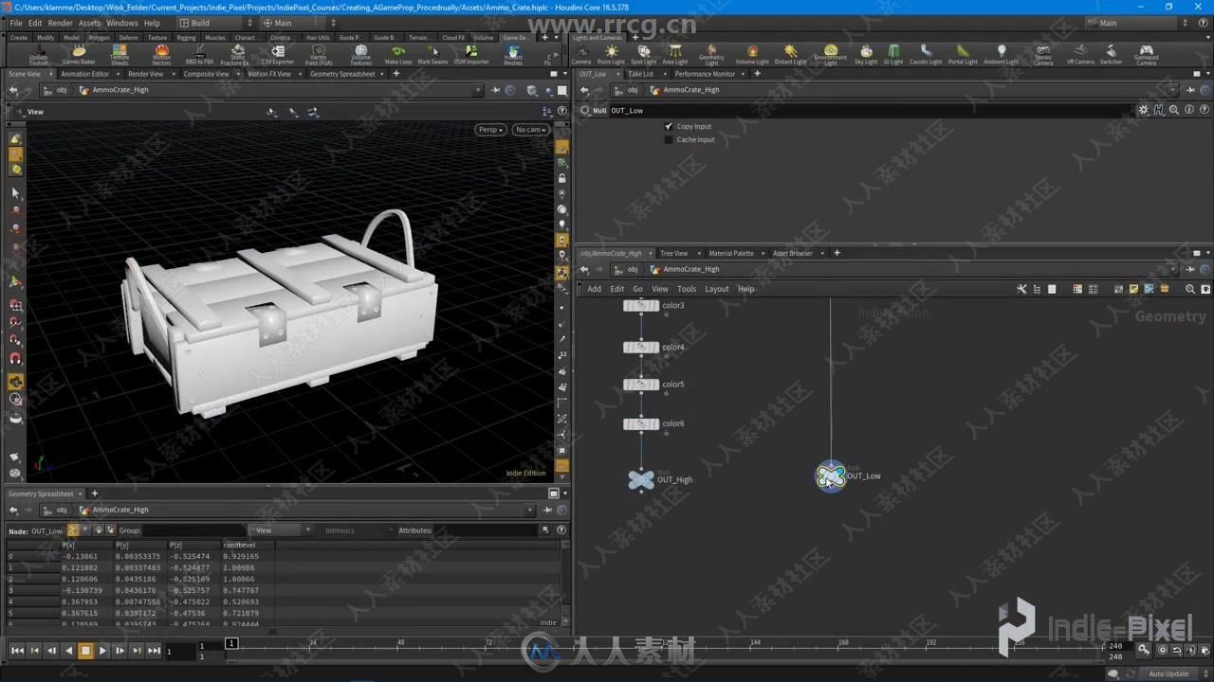Image resolution: width=1214 pixels, height=682 pixels.
Task: Open the CSV Exporter tool
Action: pos(277,55)
